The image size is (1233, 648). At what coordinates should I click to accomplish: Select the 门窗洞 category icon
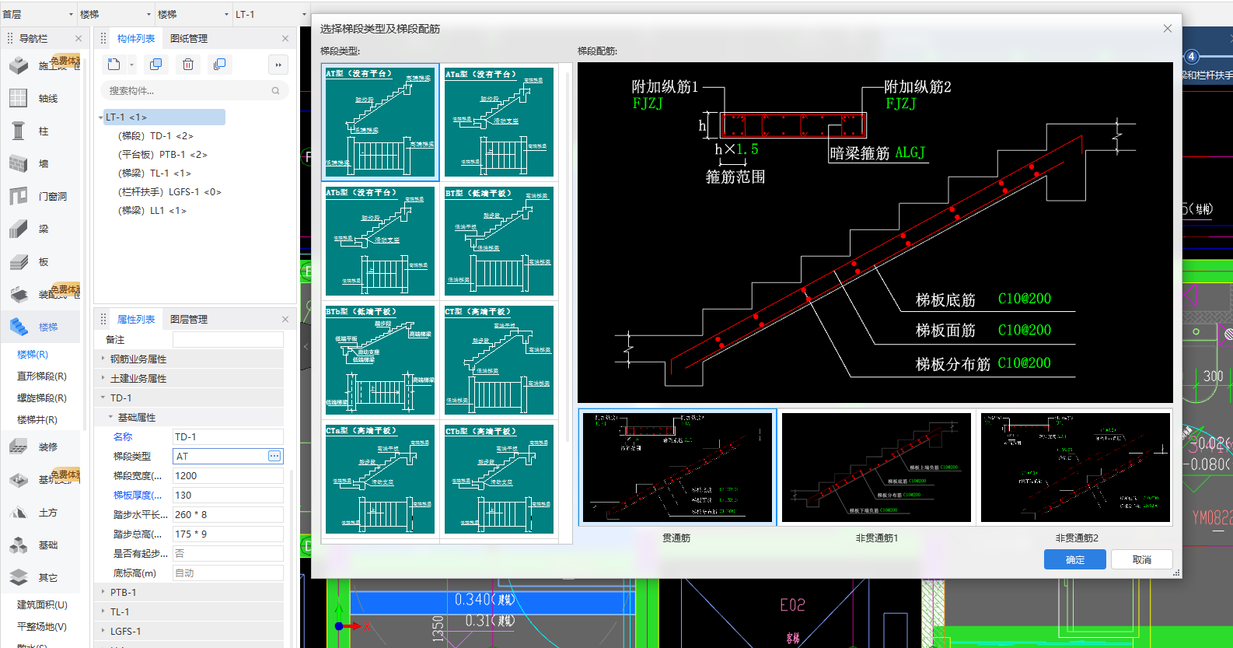click(x=18, y=196)
